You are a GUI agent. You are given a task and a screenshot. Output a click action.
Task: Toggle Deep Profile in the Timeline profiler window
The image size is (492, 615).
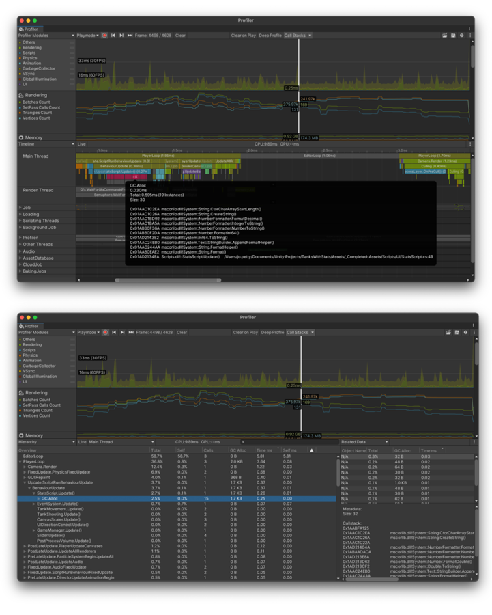tap(271, 36)
